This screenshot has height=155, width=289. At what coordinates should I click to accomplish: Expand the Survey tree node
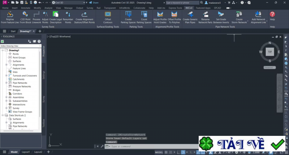tap(6, 108)
